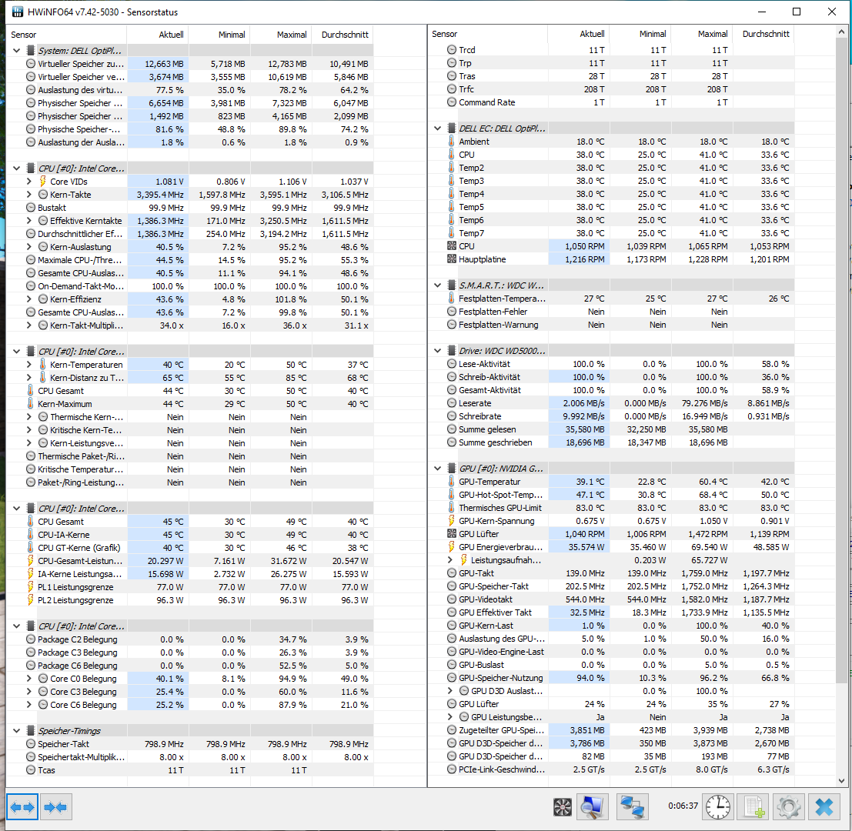Open sensor settings gear icon

point(788,807)
